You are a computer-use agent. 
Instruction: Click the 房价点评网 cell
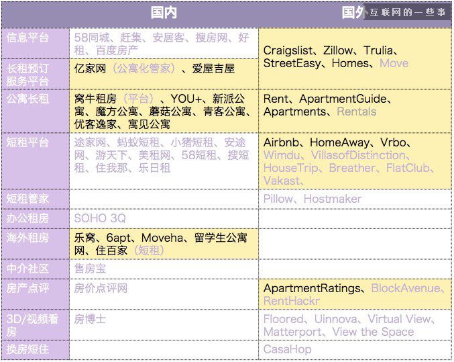click(164, 294)
